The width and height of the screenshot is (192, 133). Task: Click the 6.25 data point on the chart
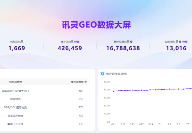[x=132, y=90]
